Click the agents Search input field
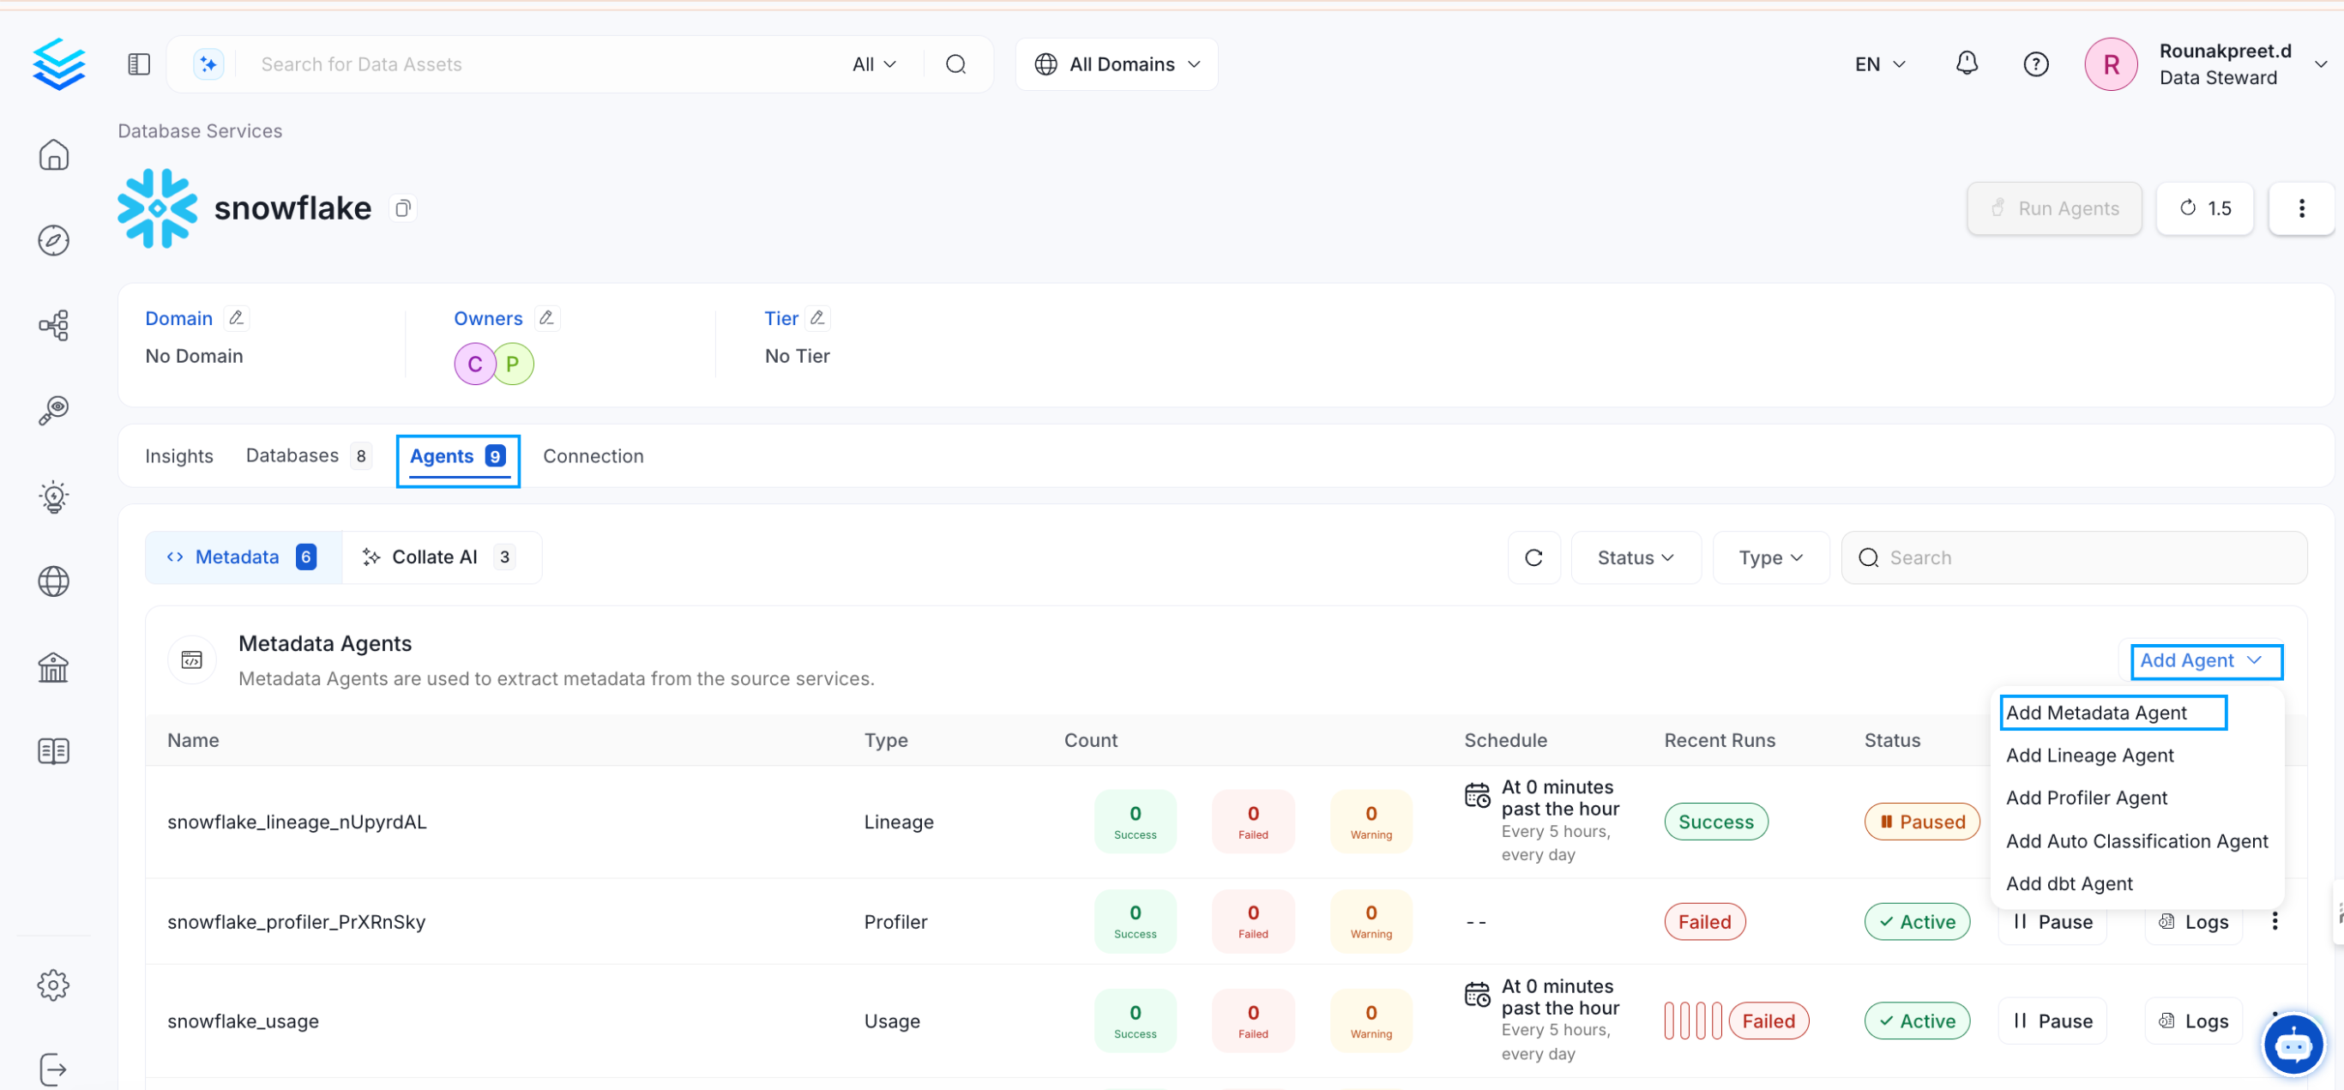The height and width of the screenshot is (1090, 2344). point(2075,557)
